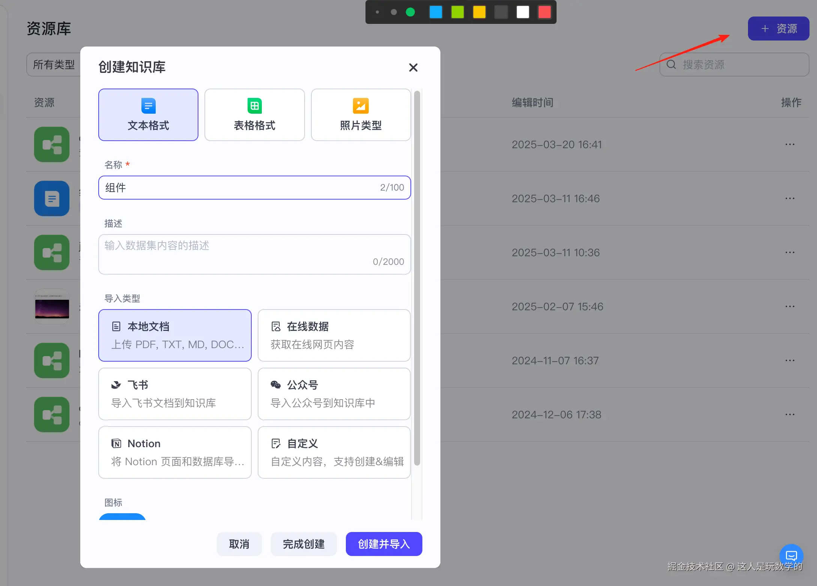Select 本地文档 import type
The image size is (817, 586).
(x=175, y=335)
